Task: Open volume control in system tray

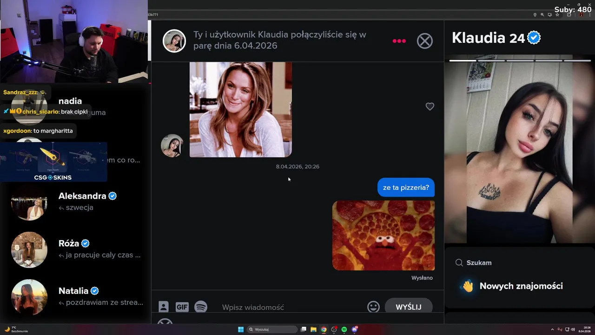Action: [x=573, y=329]
